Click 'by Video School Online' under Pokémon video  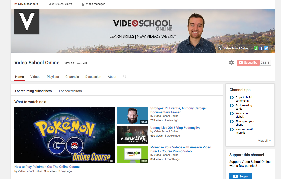[28, 171]
